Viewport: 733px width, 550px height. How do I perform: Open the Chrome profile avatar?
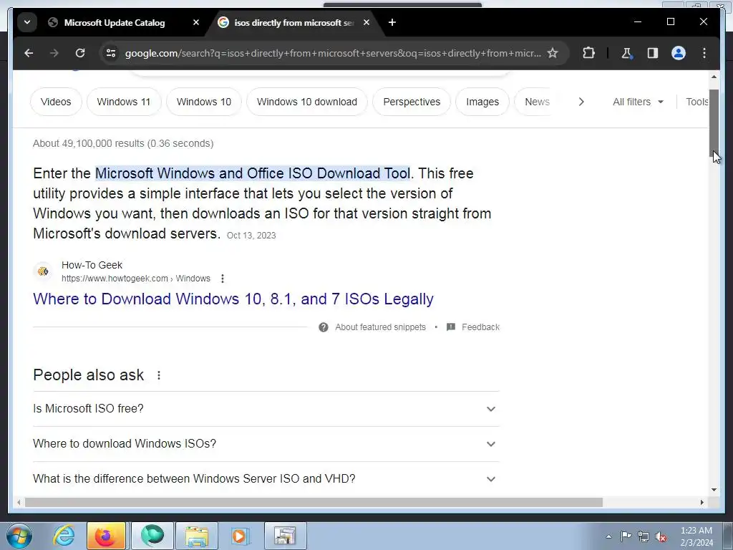pyautogui.click(x=679, y=53)
